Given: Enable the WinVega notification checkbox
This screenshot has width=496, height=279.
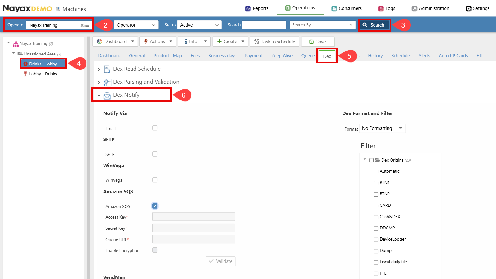Looking at the screenshot, I should [155, 180].
